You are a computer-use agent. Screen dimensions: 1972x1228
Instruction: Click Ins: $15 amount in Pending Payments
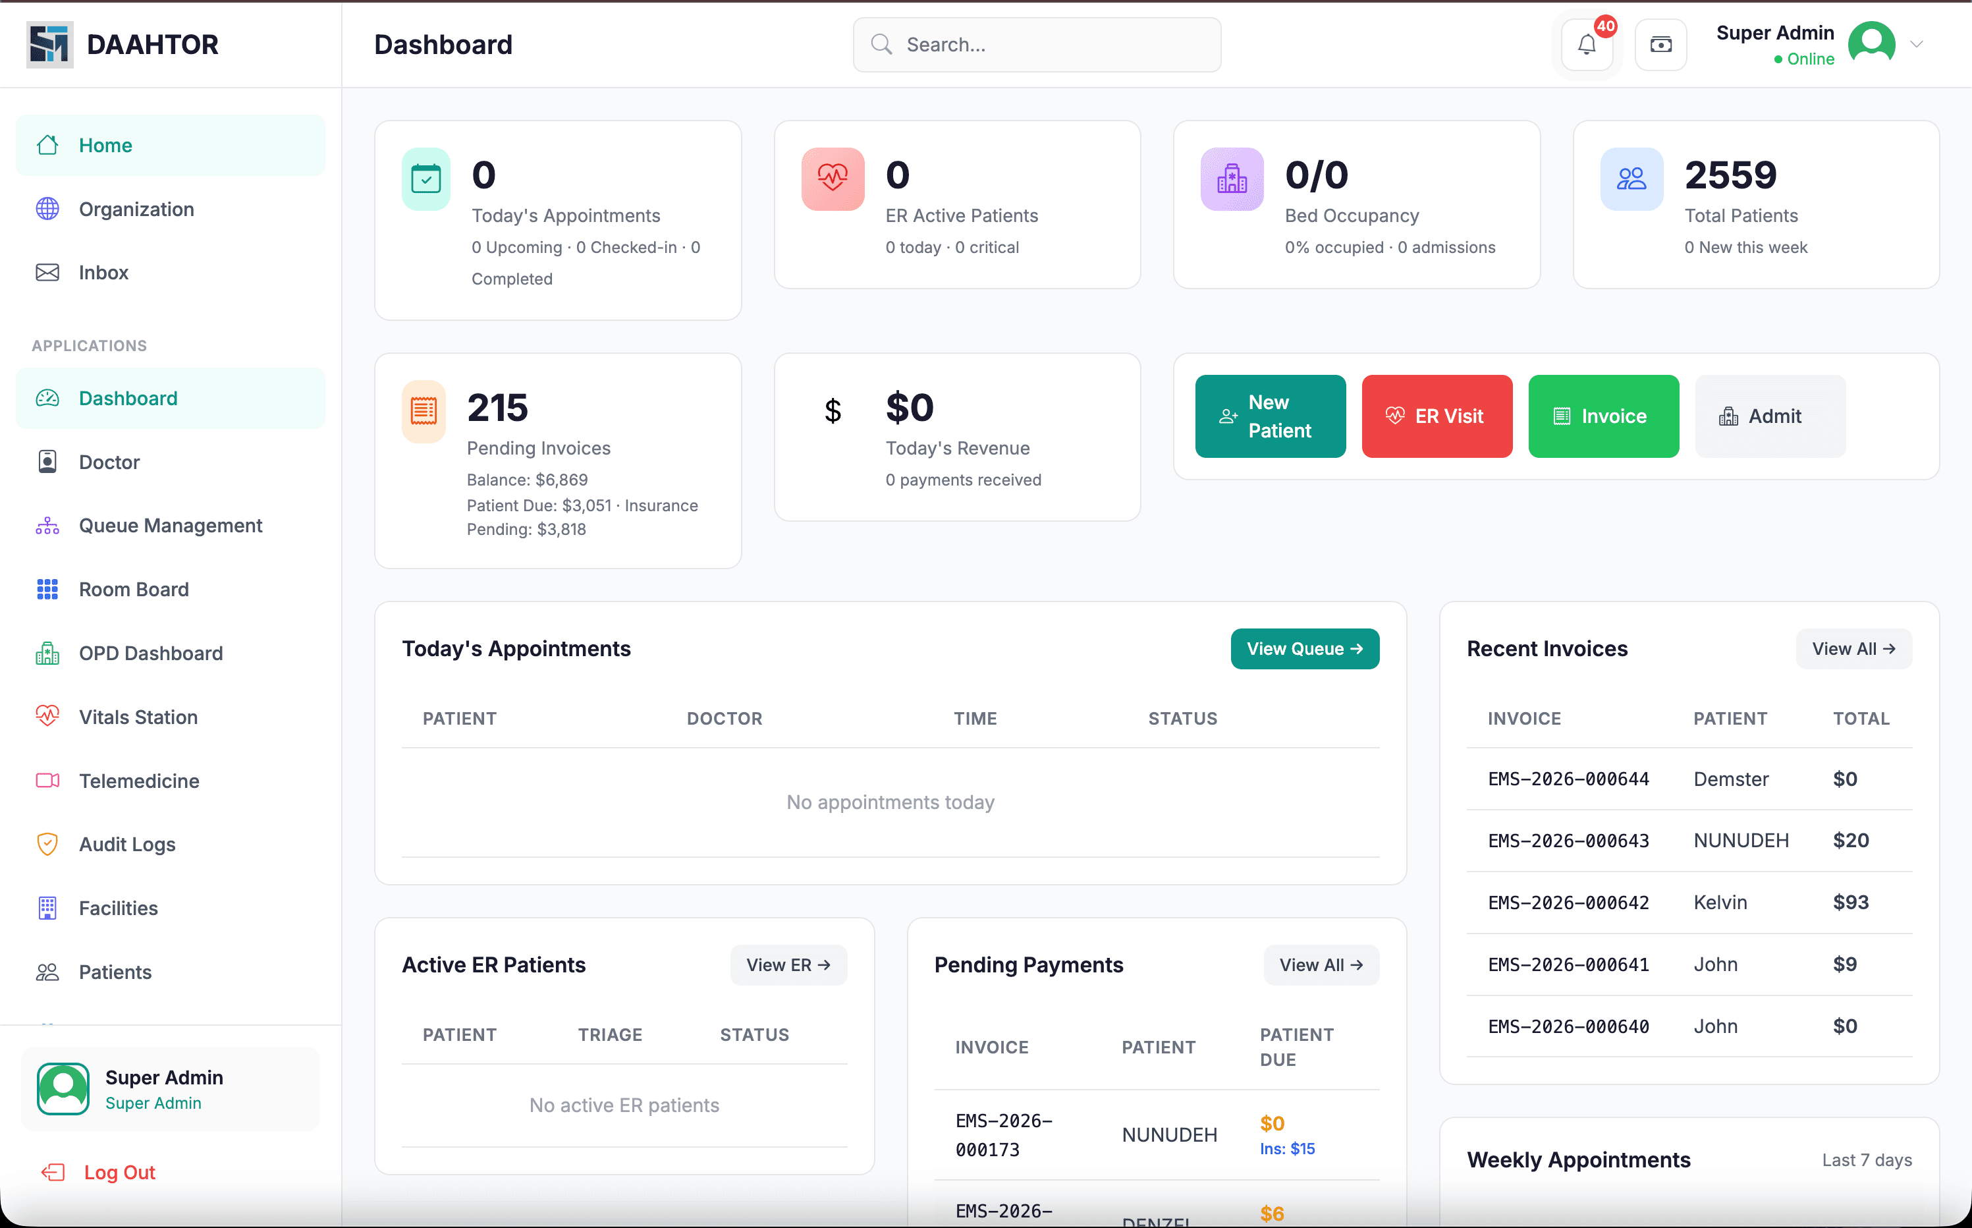pos(1287,1148)
